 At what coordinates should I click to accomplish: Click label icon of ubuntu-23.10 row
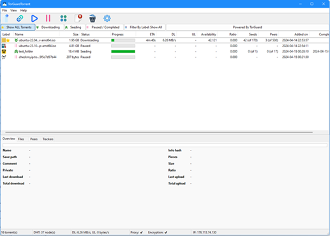4,46
